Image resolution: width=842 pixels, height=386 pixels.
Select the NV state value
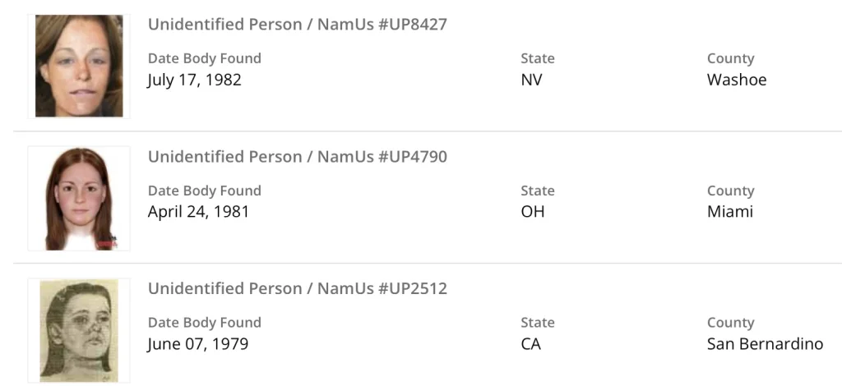click(531, 80)
